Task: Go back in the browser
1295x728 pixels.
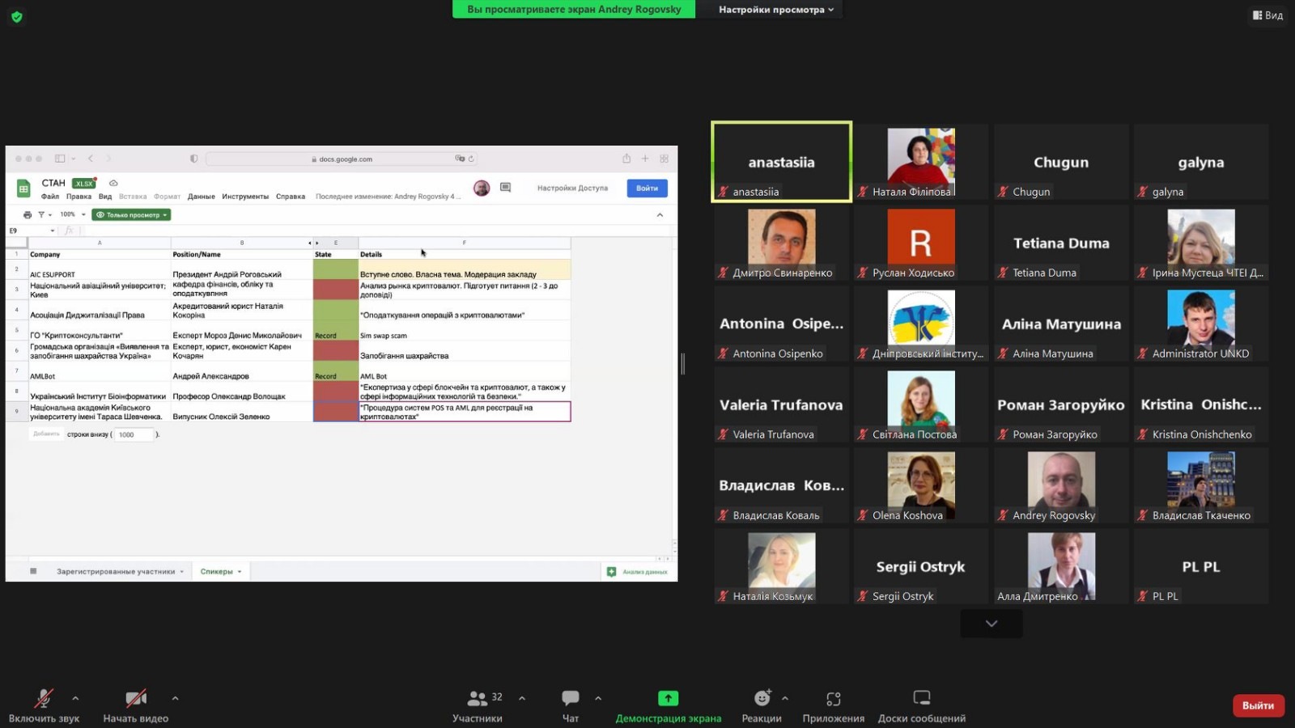Action: click(90, 159)
